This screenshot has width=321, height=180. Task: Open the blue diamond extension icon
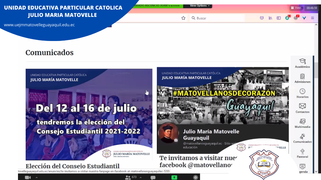pyautogui.click(x=304, y=18)
